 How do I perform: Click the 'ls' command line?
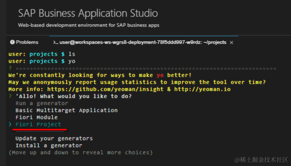42,54
